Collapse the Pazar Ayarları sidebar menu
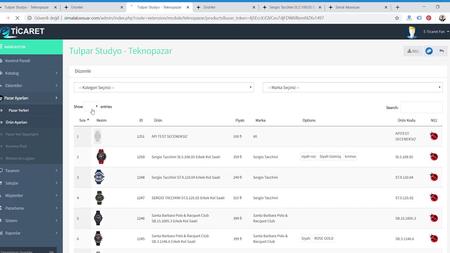The image size is (450, 253). 31,98
